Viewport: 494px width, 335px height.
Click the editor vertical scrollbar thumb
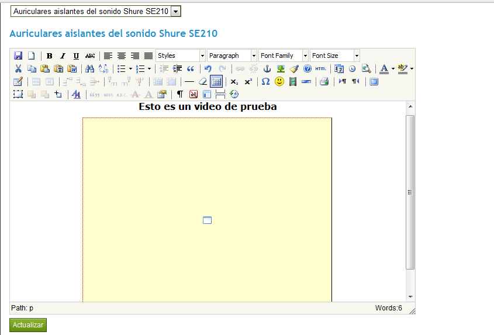tap(410, 192)
